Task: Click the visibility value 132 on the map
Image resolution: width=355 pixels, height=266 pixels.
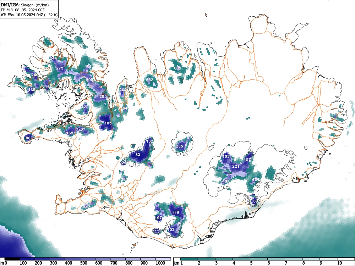Action: 150,141
